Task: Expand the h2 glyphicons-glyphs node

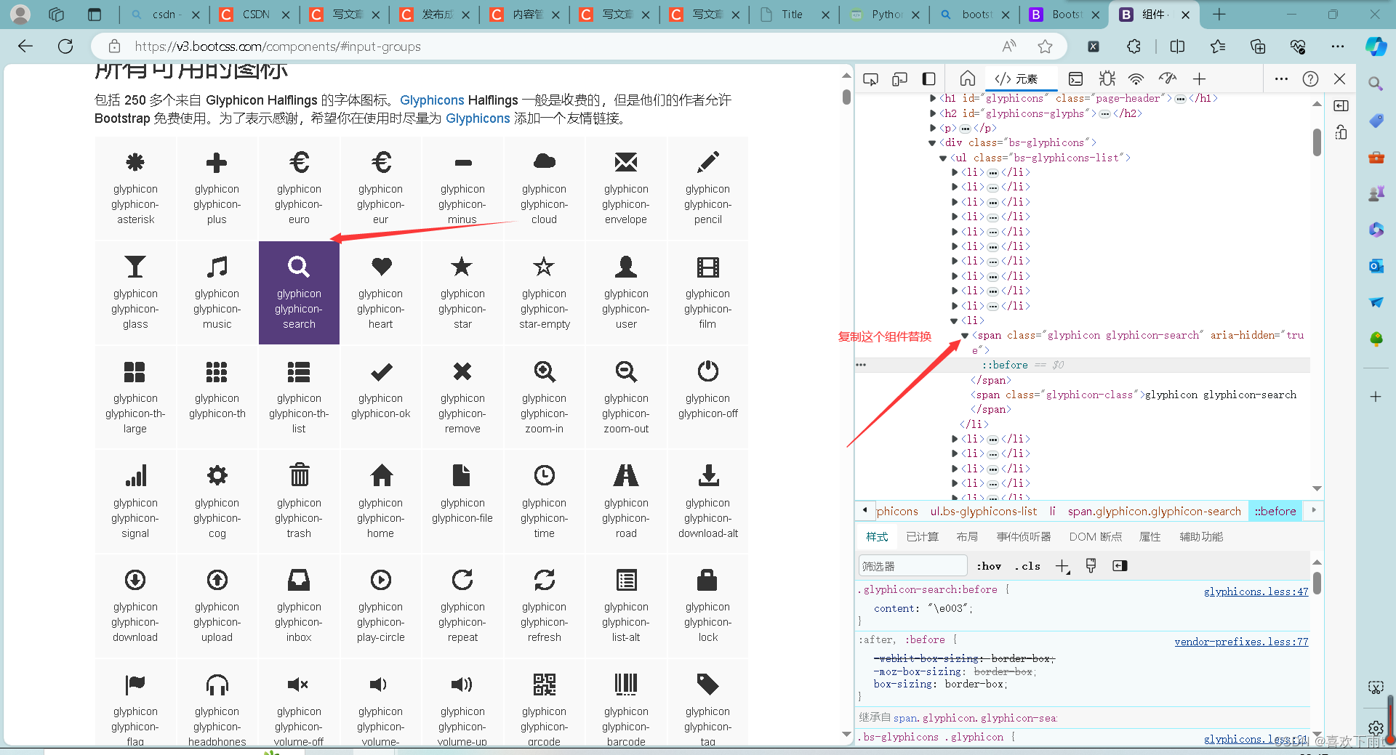Action: (933, 113)
